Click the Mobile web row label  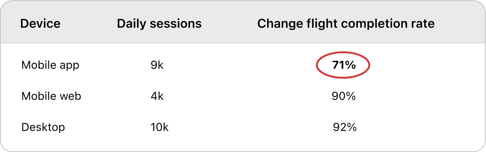click(x=51, y=96)
